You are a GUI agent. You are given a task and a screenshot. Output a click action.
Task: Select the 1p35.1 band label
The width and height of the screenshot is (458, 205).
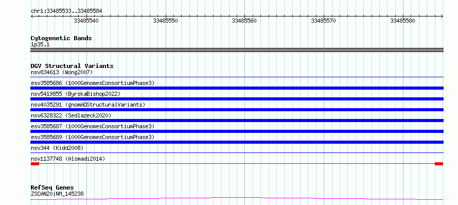[x=40, y=44]
